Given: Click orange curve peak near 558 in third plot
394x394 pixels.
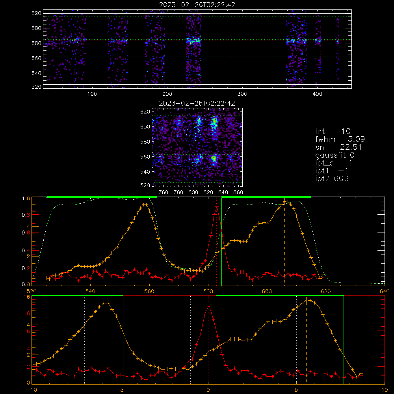Looking at the screenshot, I should [x=145, y=204].
